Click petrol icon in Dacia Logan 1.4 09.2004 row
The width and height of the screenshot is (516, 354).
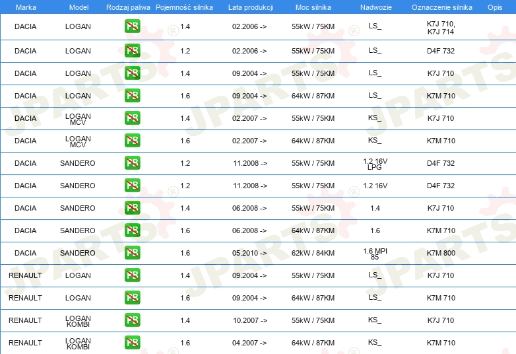point(132,73)
